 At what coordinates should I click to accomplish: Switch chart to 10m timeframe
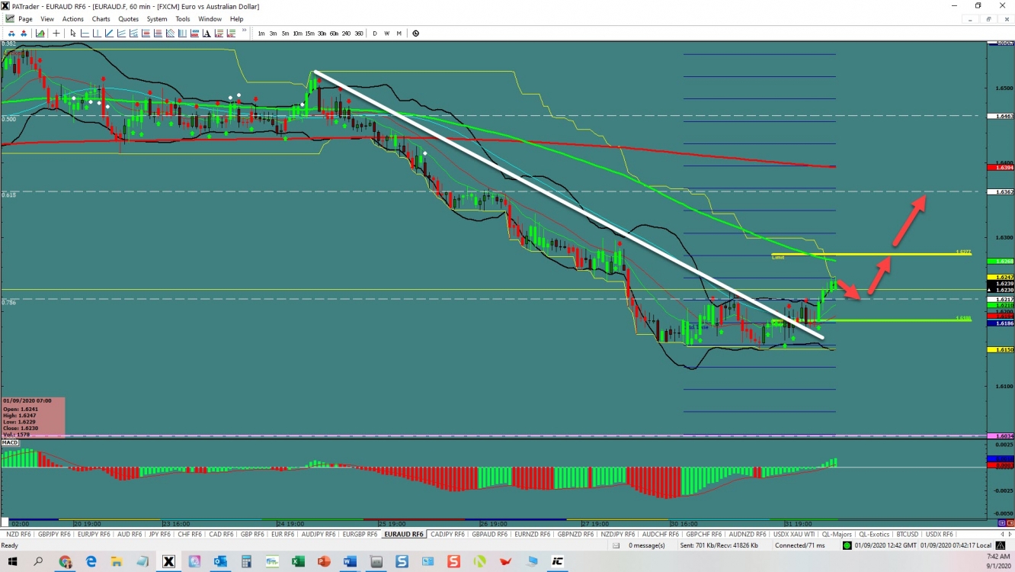click(297, 33)
